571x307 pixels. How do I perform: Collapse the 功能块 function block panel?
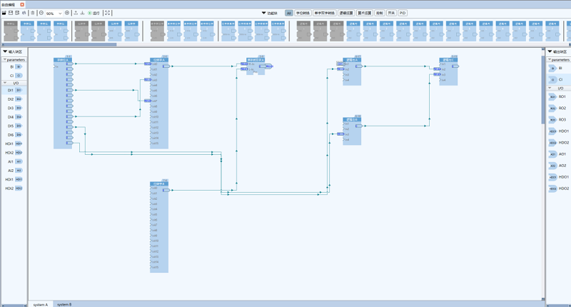(x=263, y=13)
